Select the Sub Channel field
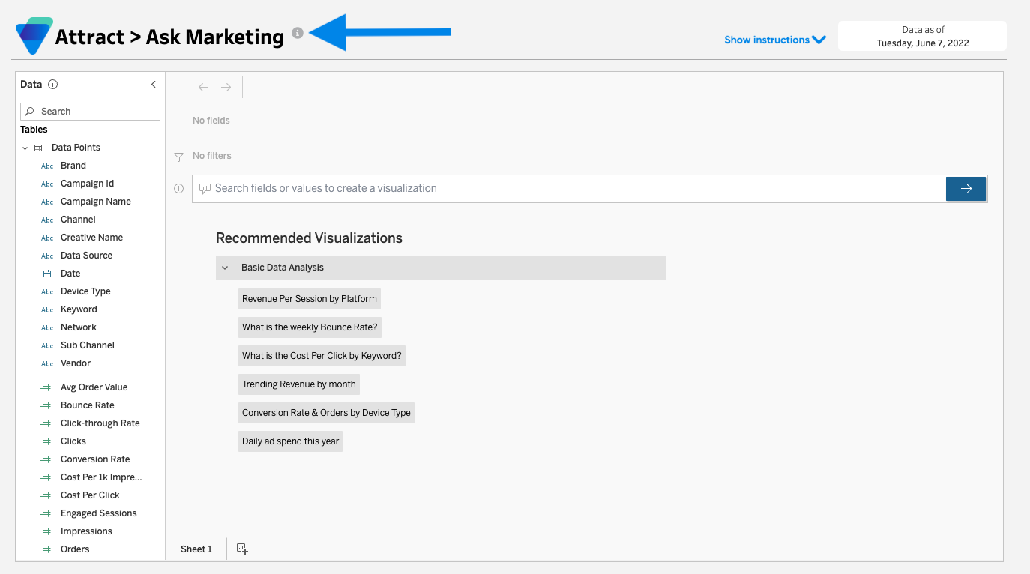Viewport: 1030px width, 574px height. point(88,345)
